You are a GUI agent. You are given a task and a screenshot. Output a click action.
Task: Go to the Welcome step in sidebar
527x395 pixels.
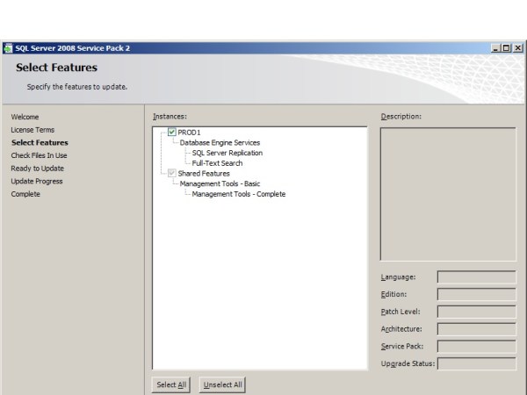(x=25, y=117)
